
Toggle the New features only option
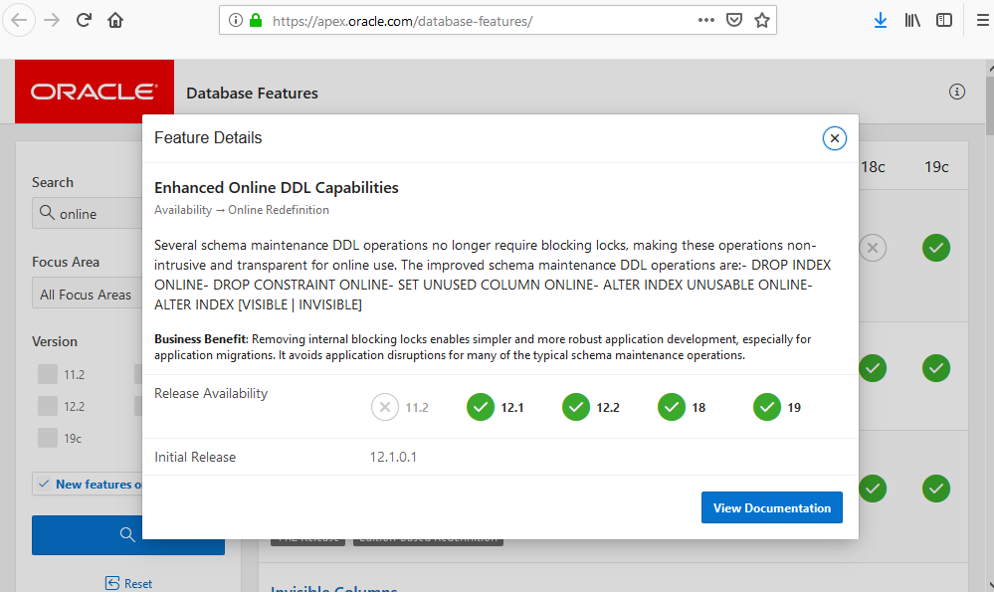[x=89, y=484]
